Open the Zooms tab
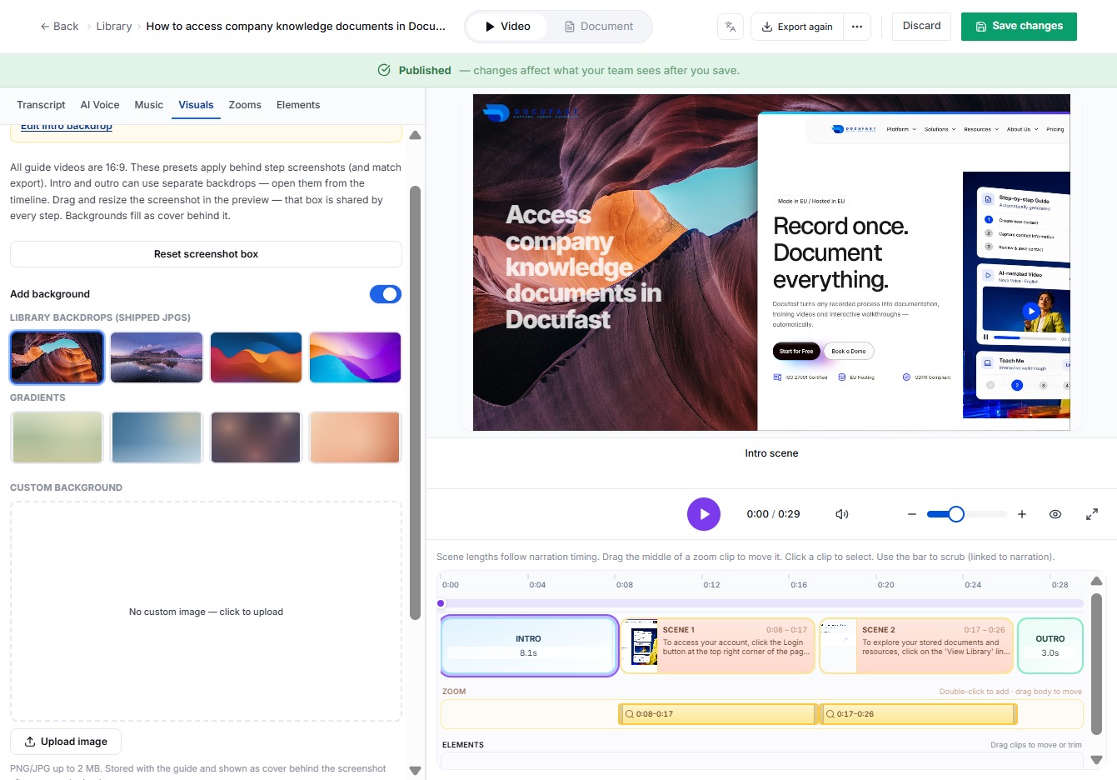 pos(245,105)
